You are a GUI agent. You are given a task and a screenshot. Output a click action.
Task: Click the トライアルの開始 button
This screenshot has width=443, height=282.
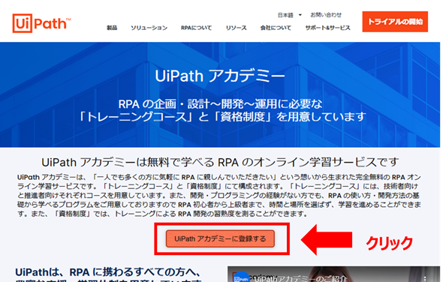point(395,22)
